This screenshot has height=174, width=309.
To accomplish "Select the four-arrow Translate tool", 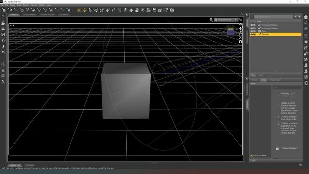I will pos(108,10).
